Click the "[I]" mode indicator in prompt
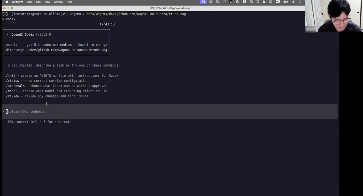Screen dimensions: 363x196 (x=5, y=14)
